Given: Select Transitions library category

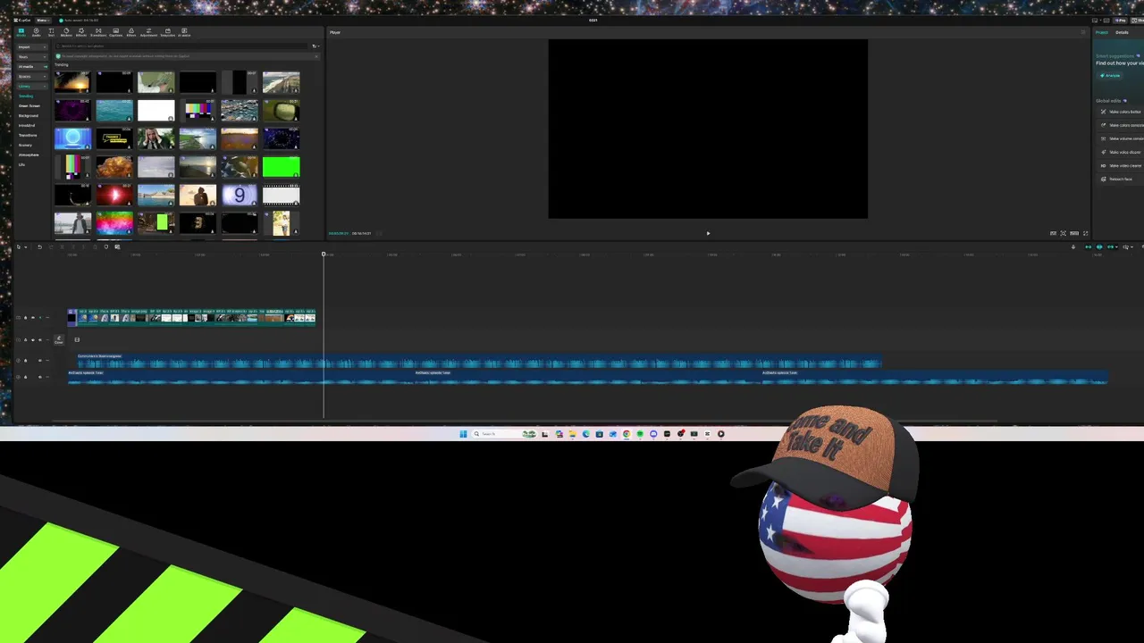Looking at the screenshot, I should 28,136.
